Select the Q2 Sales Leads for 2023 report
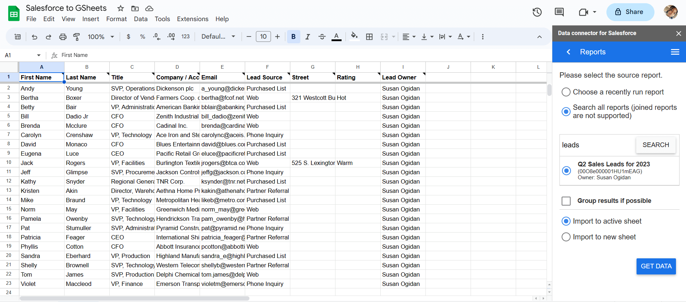Screen dimensions: 686x302 click(566, 171)
